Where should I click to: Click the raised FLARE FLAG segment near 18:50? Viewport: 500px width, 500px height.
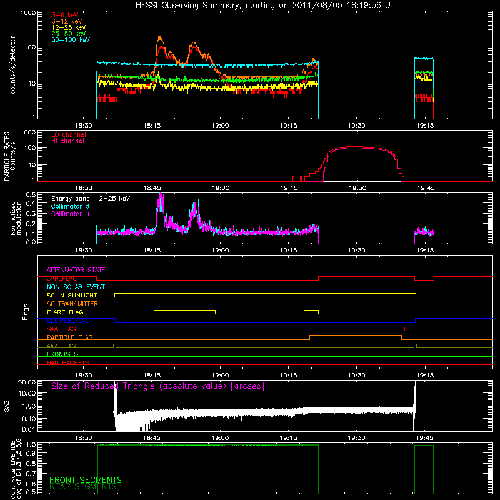coord(184,310)
